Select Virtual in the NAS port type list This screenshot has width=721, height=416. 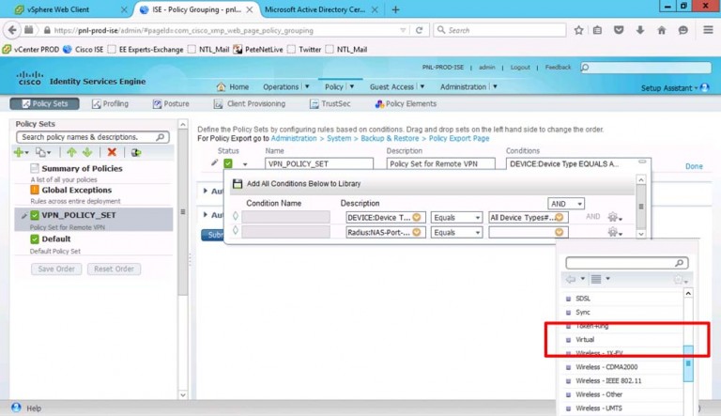[585, 340]
